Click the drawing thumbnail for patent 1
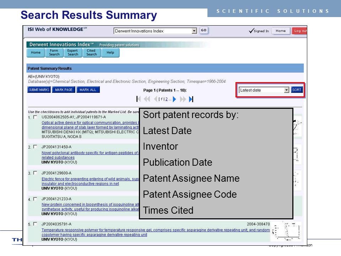This screenshot has height=256, width=341. (297, 126)
